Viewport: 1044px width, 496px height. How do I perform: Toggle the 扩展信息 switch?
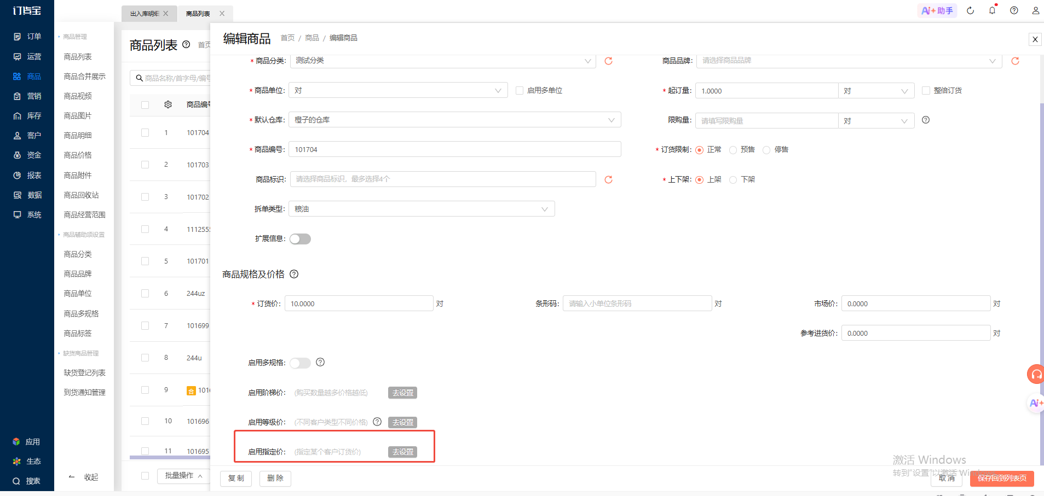coord(300,239)
